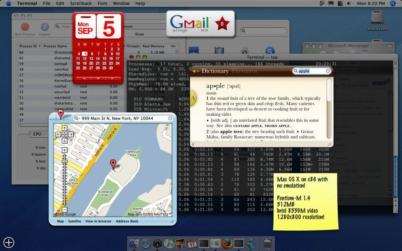
Task: Open the Window menu
Action: 121,3
